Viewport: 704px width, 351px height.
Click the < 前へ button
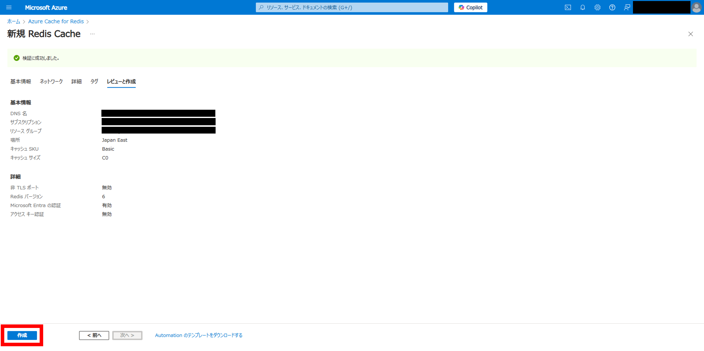[94, 335]
